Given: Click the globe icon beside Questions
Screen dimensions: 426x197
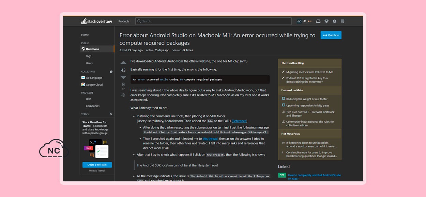Looking at the screenshot, I should [83, 49].
